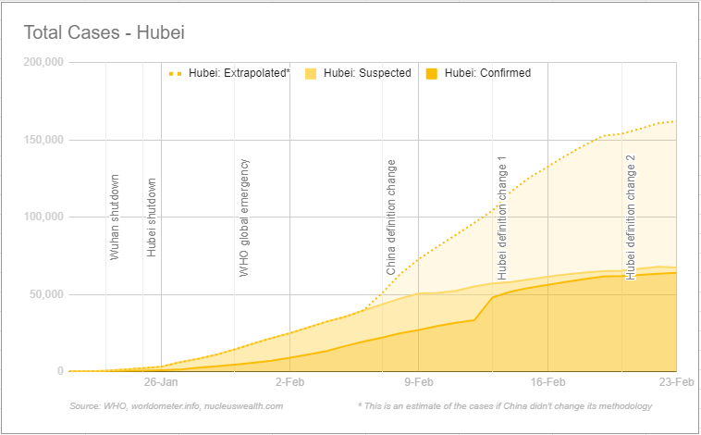
Task: Click the dotted Hubei: Extrapolated legend marker
Action: [x=176, y=73]
